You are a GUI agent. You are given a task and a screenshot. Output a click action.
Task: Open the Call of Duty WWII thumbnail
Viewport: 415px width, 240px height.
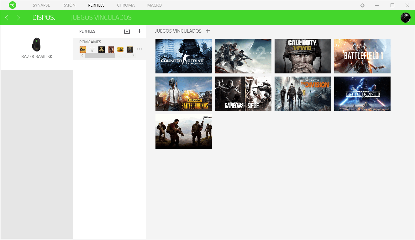click(x=303, y=56)
